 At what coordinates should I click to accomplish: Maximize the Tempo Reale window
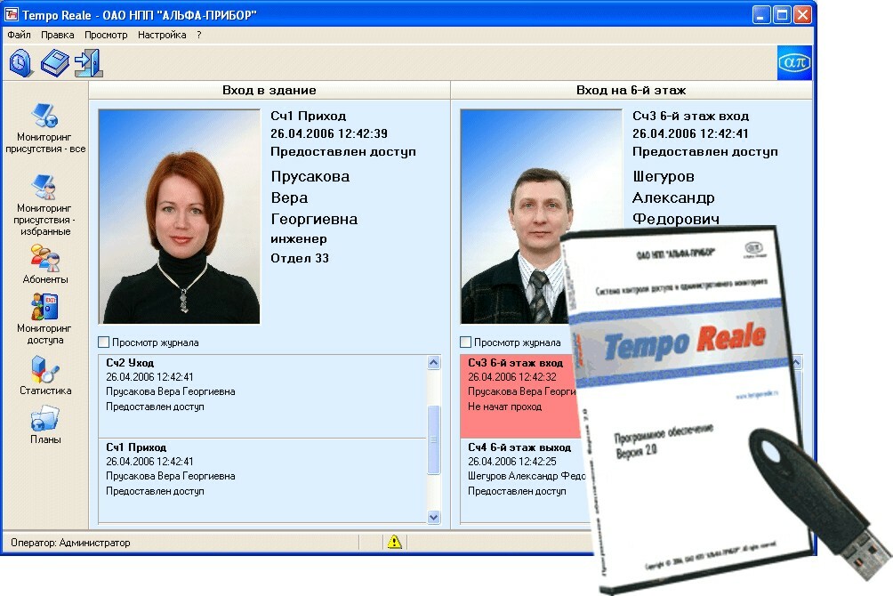coord(782,15)
